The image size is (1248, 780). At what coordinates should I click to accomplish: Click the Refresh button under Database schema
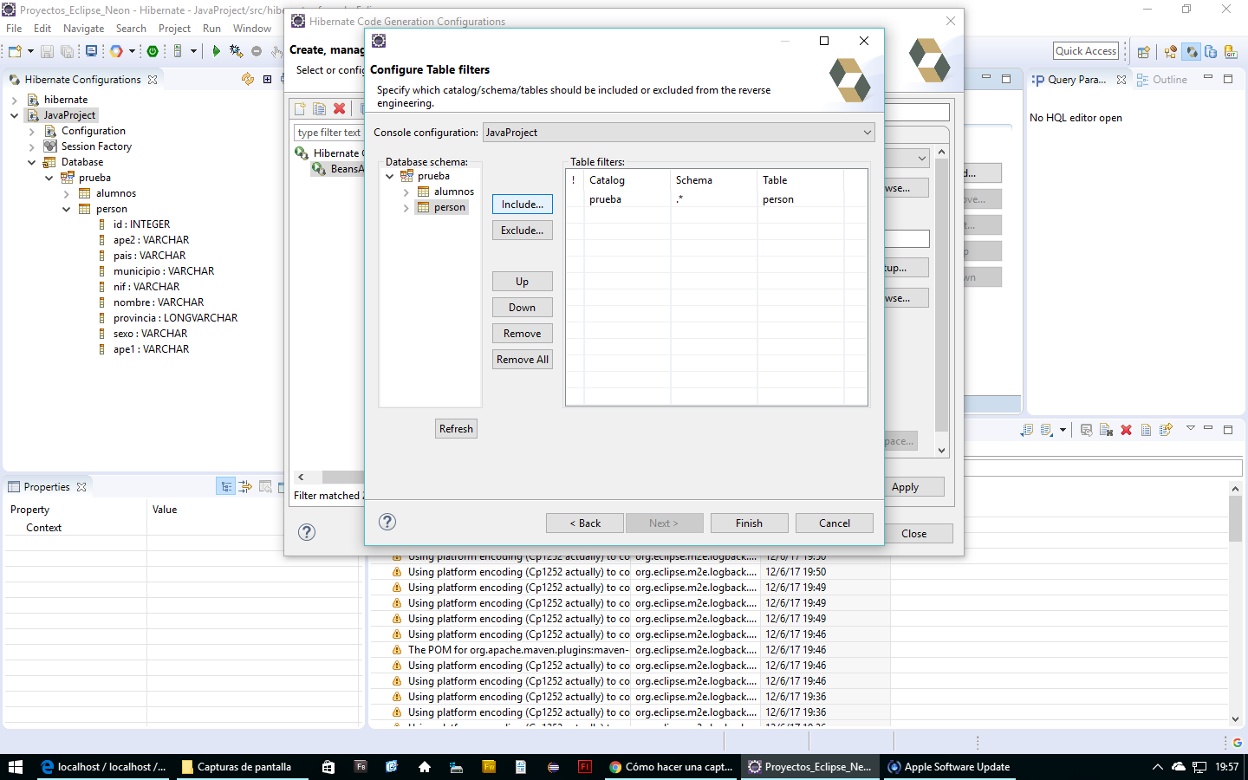coord(457,429)
